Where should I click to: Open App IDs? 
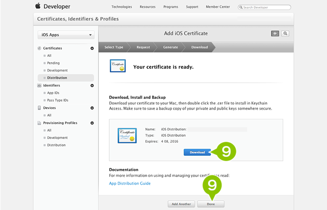point(53,93)
